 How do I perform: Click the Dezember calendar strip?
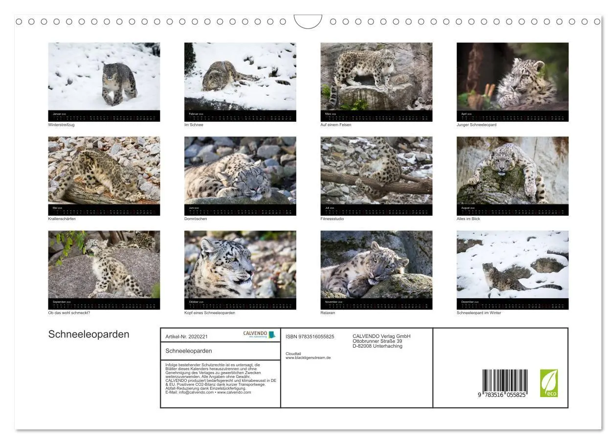[x=512, y=304]
